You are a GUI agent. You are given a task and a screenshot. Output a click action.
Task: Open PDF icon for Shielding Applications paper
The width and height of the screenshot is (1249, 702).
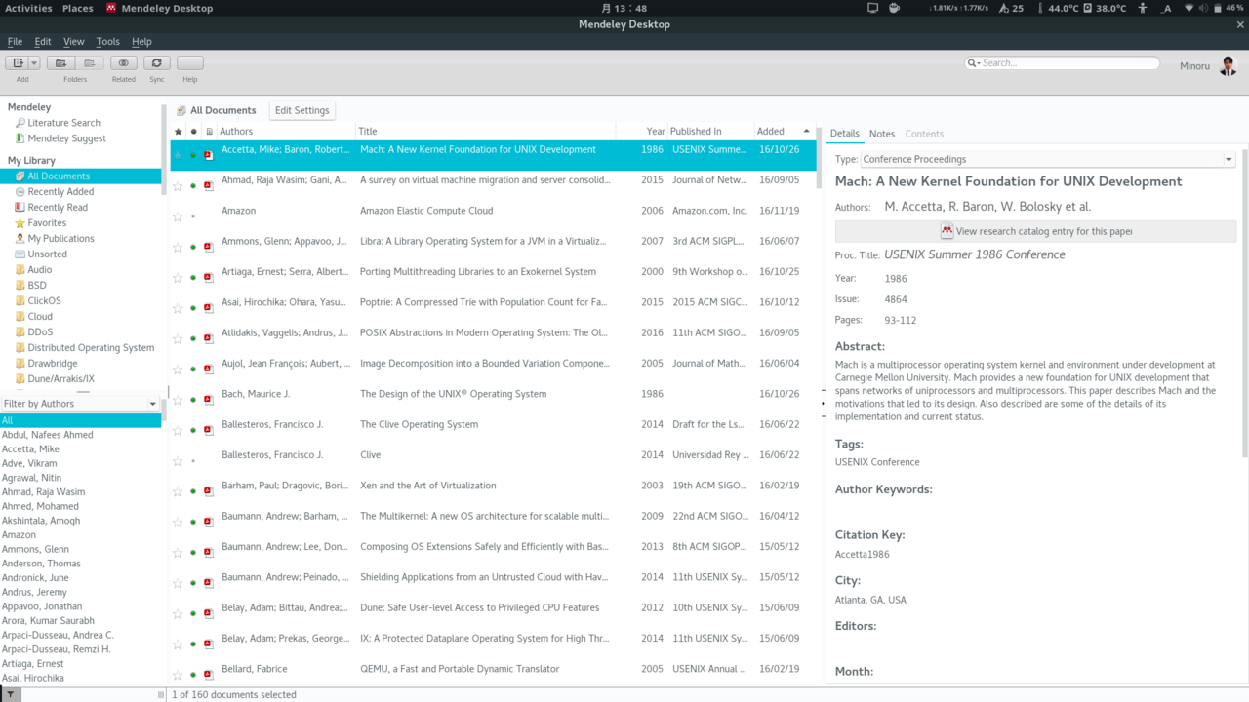click(208, 583)
